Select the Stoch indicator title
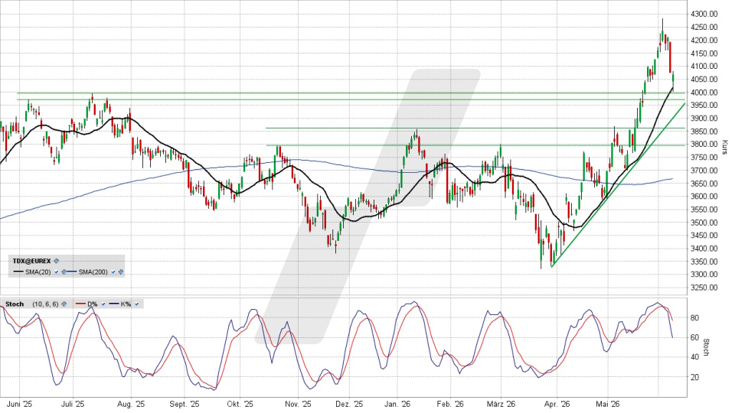This screenshot has height=413, width=735. pos(15,304)
